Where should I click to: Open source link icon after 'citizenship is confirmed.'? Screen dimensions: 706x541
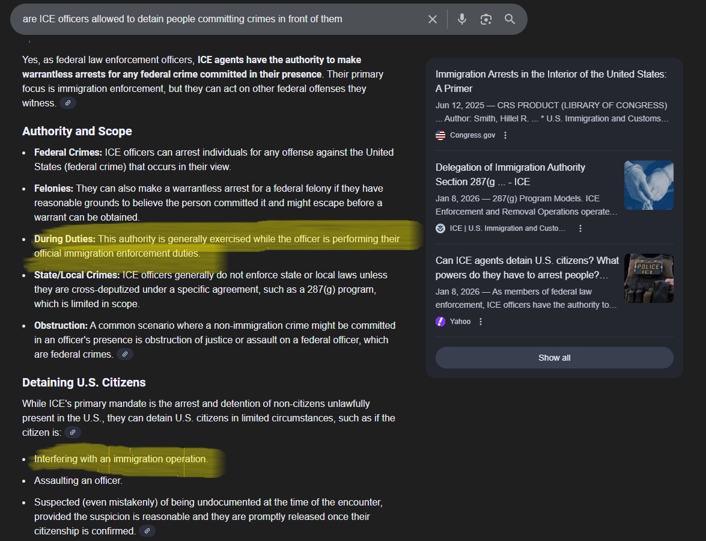click(x=147, y=531)
